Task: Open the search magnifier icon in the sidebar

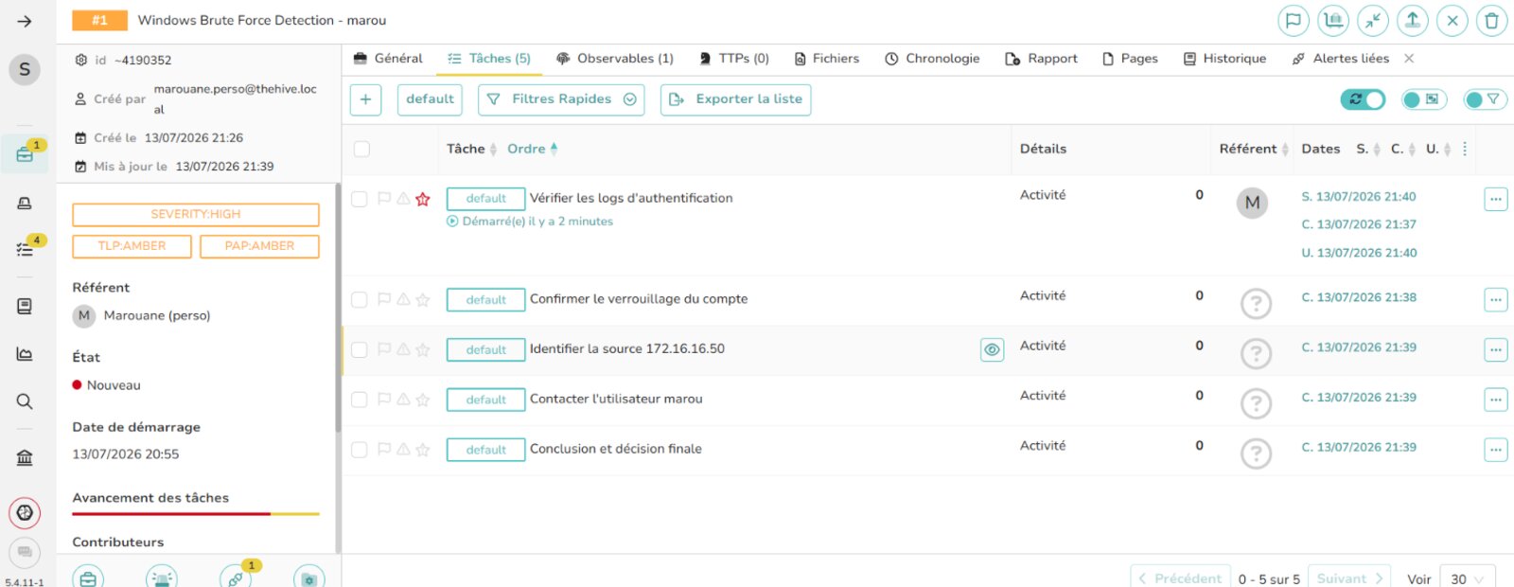Action: coord(25,401)
